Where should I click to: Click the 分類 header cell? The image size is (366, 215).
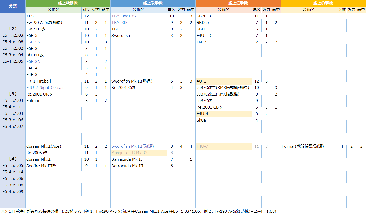(x=13, y=7)
